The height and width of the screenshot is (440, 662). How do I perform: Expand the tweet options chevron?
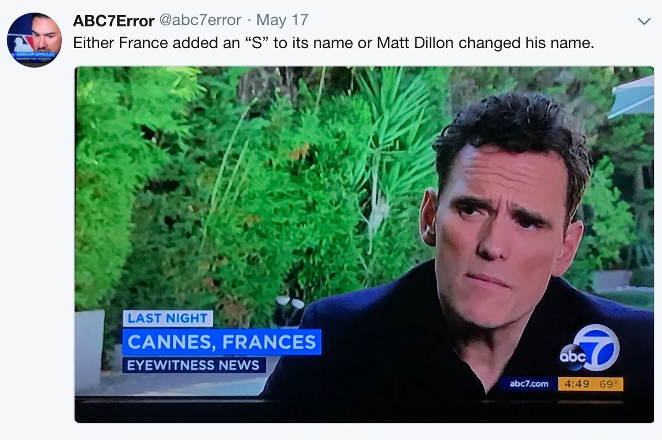[644, 21]
